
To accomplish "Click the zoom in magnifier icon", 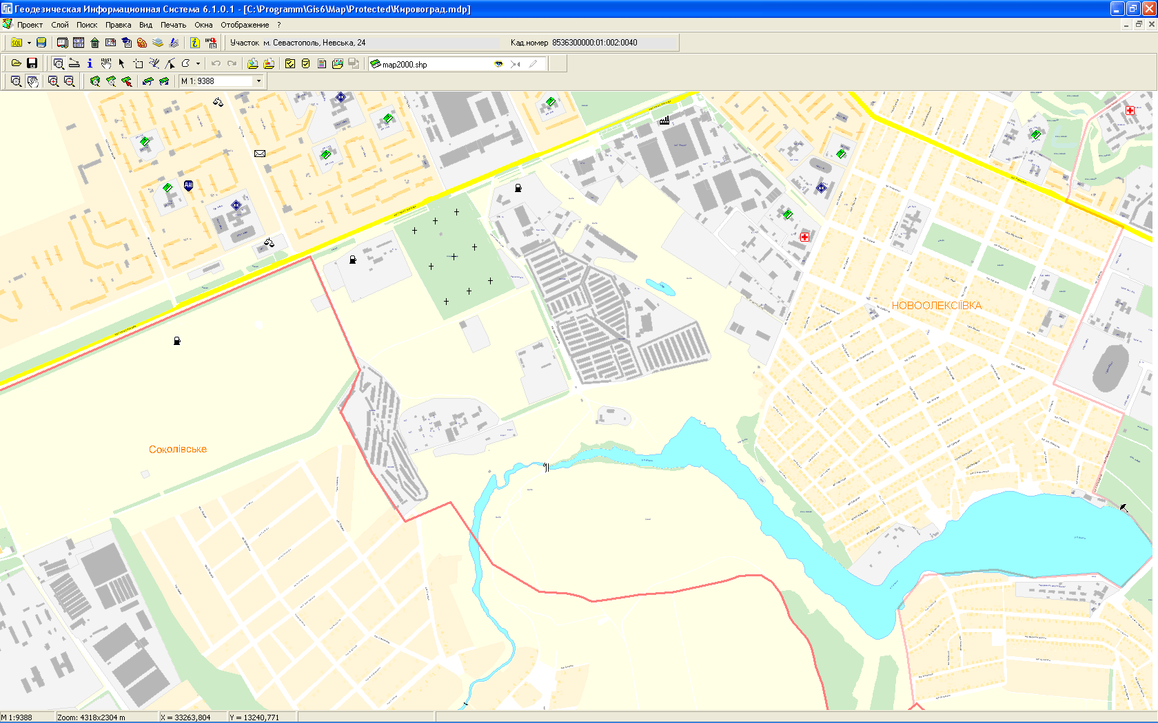I will (x=53, y=81).
